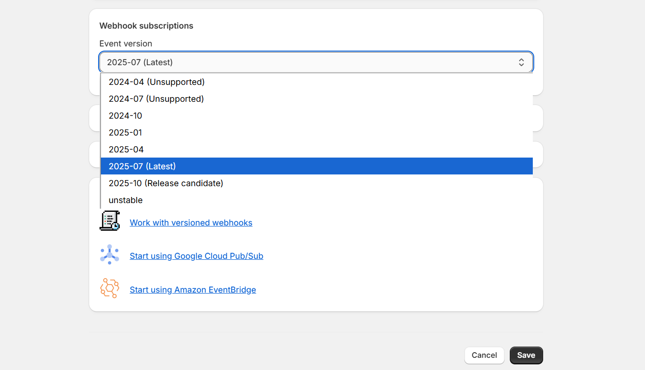This screenshot has height=370, width=645.
Task: Open the Work with versioned webhooks link
Action: tap(191, 223)
